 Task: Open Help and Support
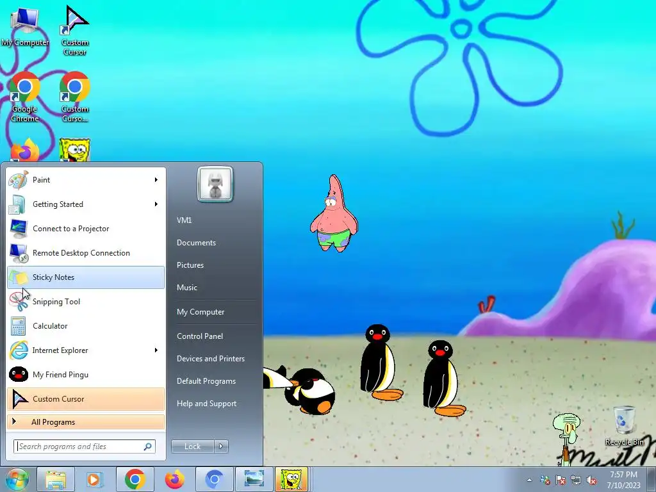(207, 404)
